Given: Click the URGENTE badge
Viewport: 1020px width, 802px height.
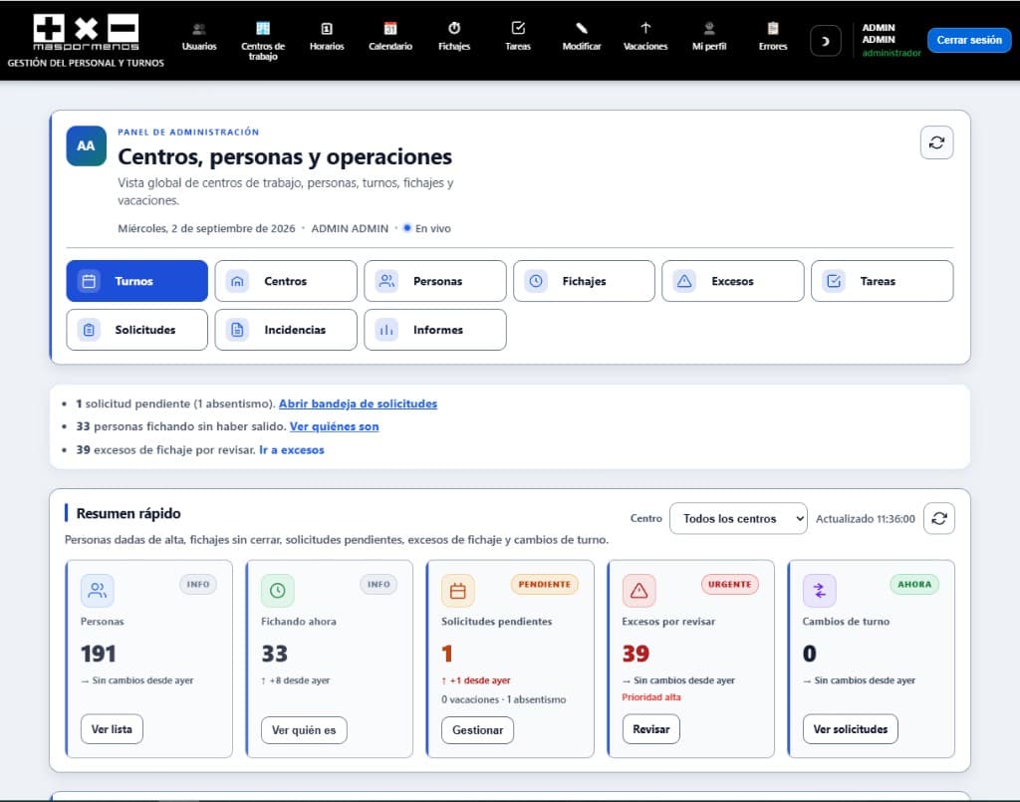Looking at the screenshot, I should coord(730,584).
